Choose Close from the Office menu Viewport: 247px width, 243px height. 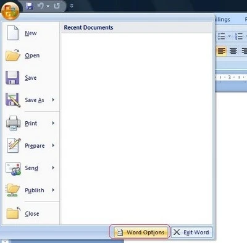pos(32,214)
